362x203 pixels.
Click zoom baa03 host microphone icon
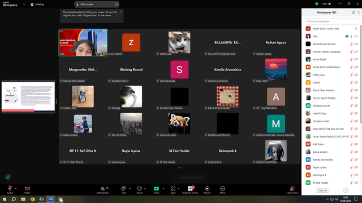coord(356,29)
